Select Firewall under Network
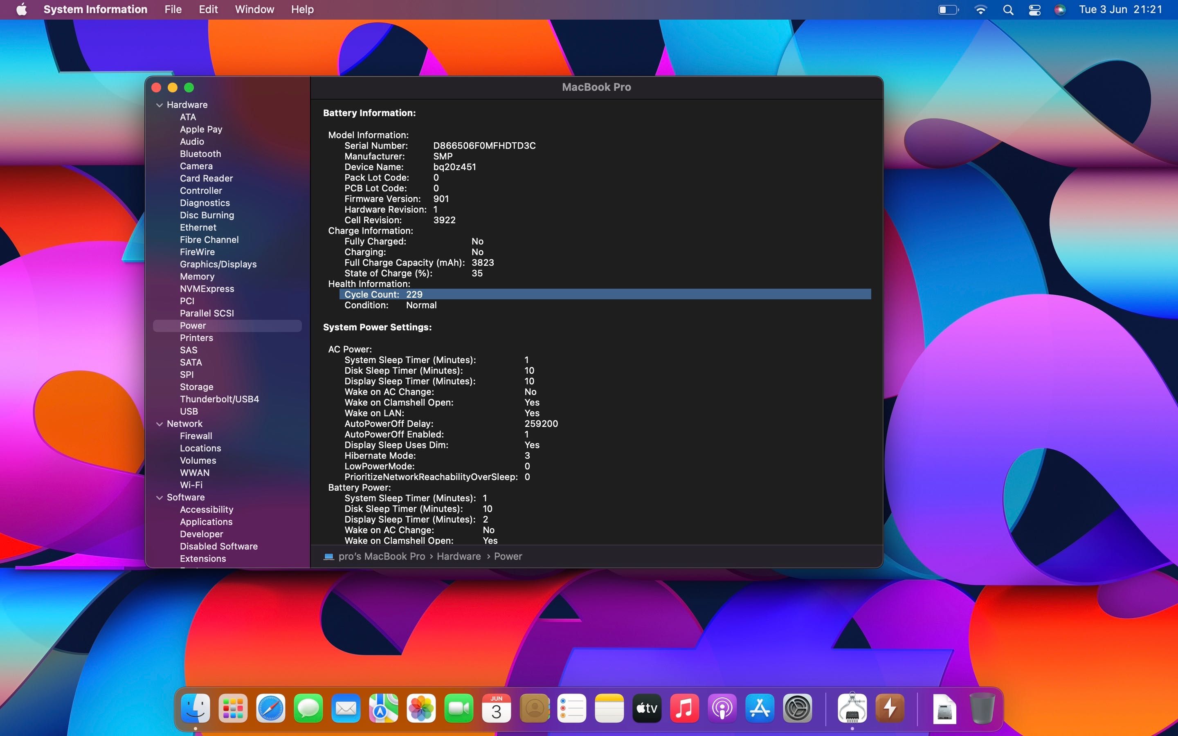This screenshot has height=736, width=1178. pyautogui.click(x=196, y=436)
